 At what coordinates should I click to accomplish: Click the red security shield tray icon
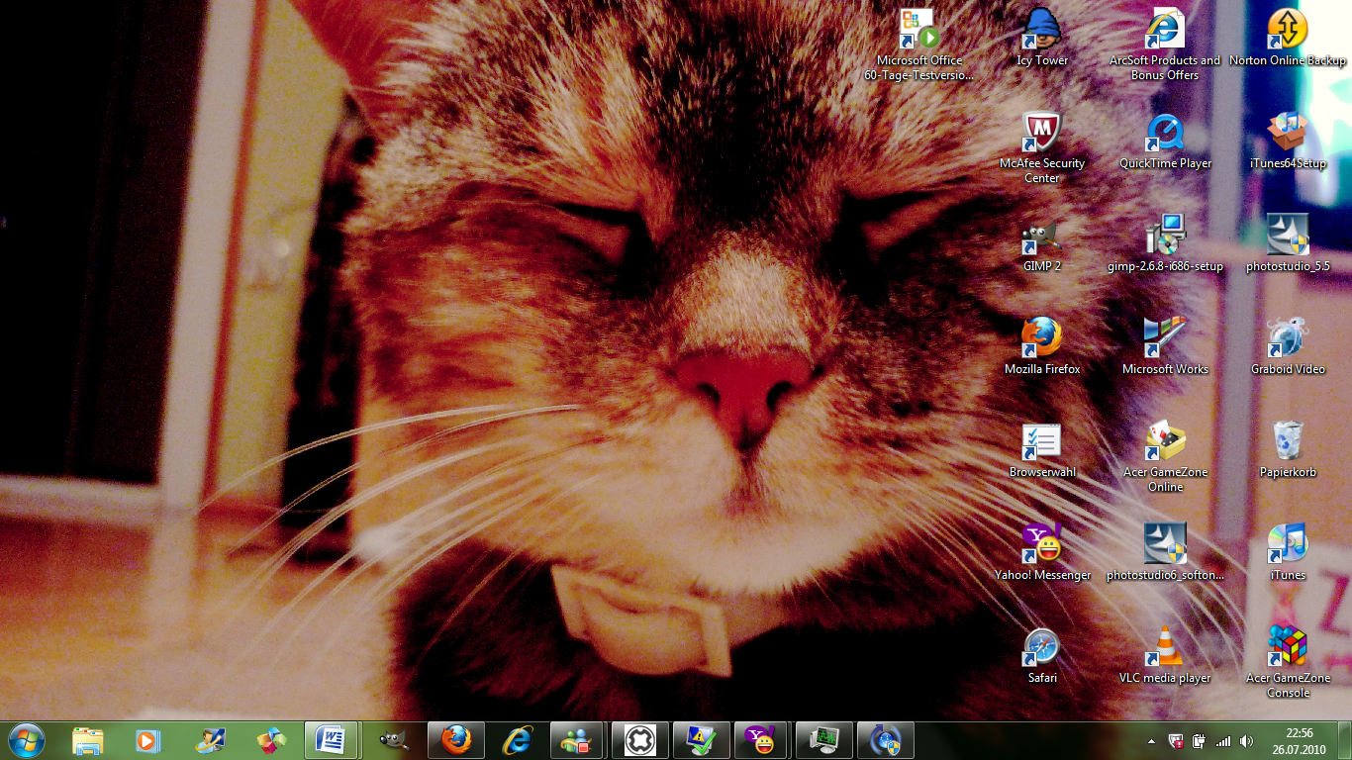coord(1176,740)
